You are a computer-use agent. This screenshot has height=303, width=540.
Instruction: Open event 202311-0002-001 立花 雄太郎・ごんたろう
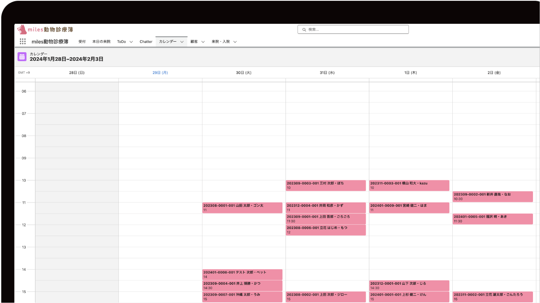coord(493,297)
